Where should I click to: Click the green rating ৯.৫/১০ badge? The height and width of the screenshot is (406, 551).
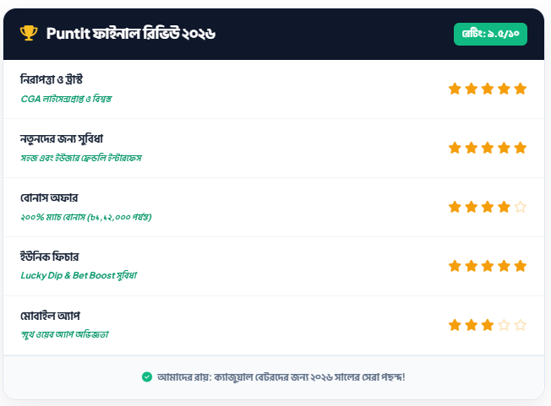click(489, 34)
